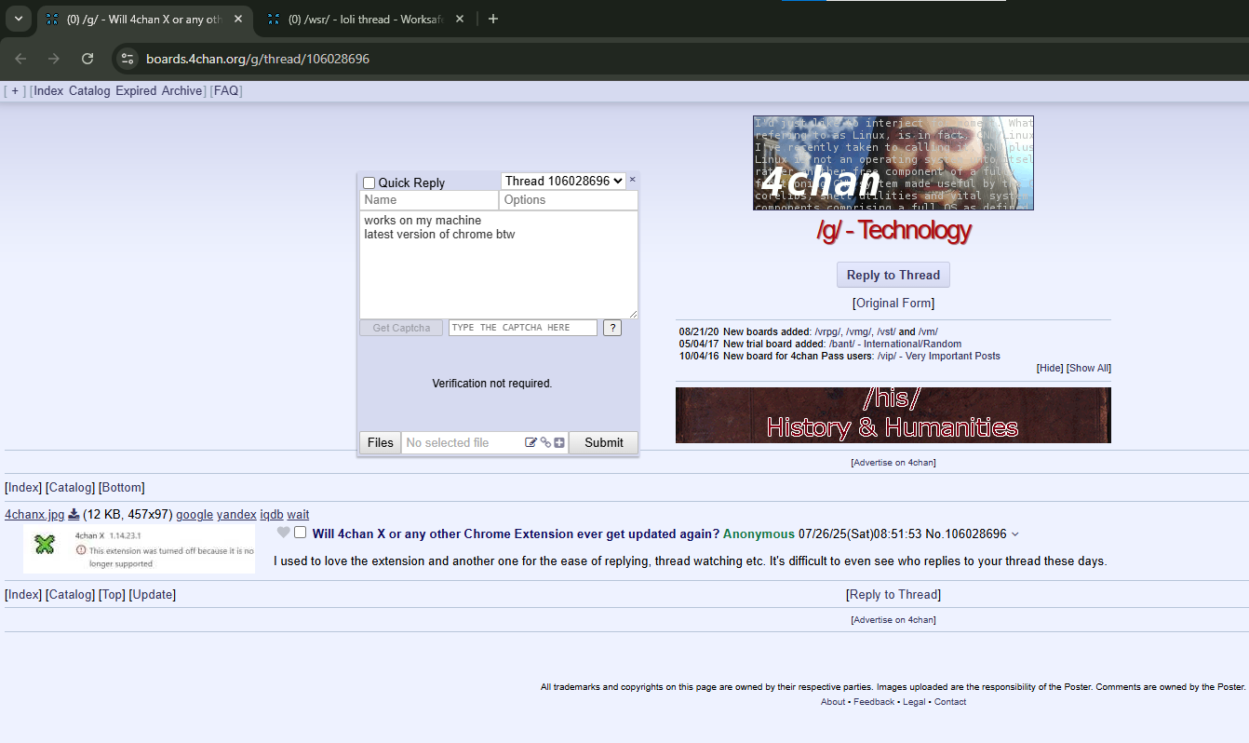Open the /bant/ International/Random link
This screenshot has height=743, width=1249.
pyautogui.click(x=895, y=344)
